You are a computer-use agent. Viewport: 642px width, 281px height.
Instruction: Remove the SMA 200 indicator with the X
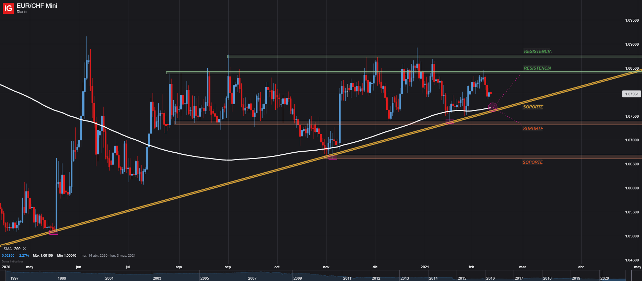[x=24, y=249]
